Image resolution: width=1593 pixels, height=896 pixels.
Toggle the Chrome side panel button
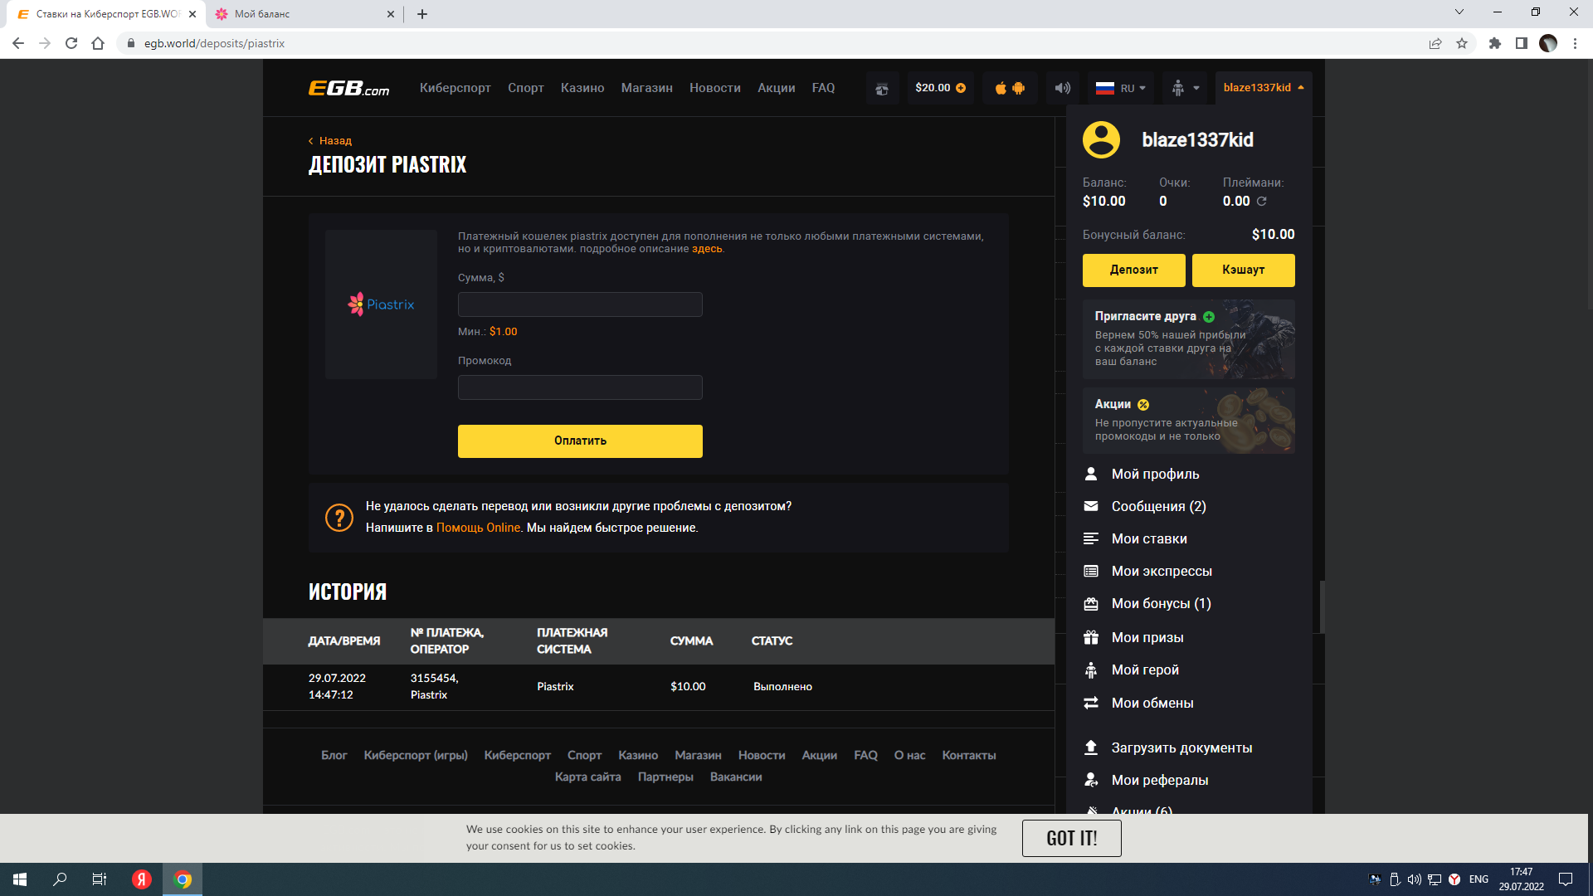tap(1521, 43)
